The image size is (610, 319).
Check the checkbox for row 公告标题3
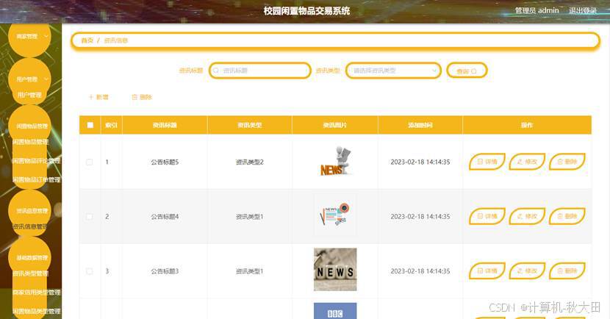pyautogui.click(x=90, y=271)
